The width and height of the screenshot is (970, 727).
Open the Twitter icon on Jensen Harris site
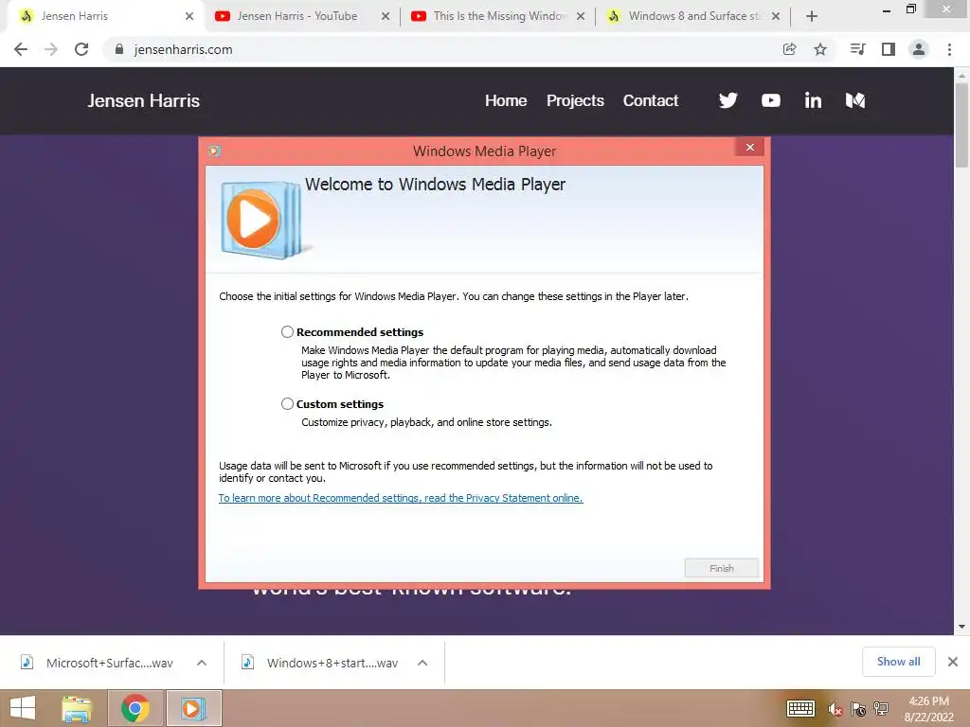pyautogui.click(x=728, y=100)
